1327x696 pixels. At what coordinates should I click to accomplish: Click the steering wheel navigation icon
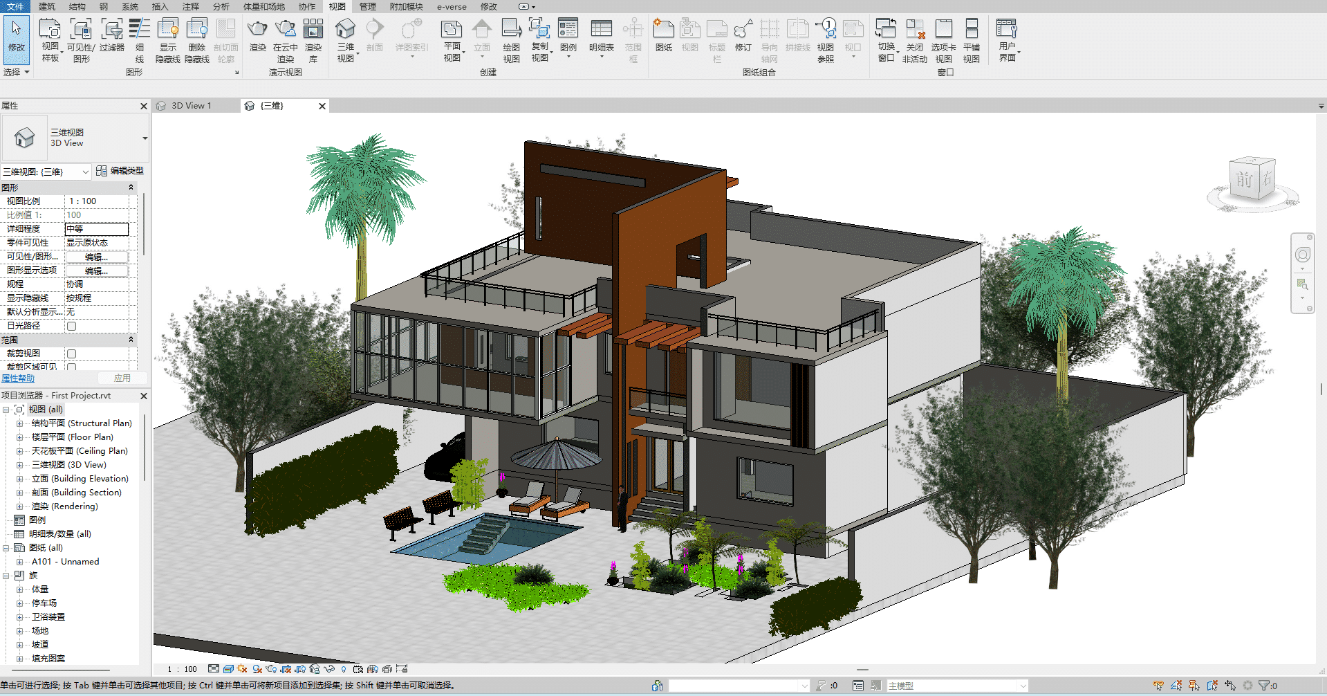1302,255
